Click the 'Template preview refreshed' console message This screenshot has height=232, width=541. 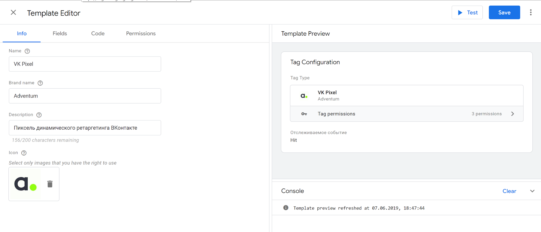coord(359,208)
